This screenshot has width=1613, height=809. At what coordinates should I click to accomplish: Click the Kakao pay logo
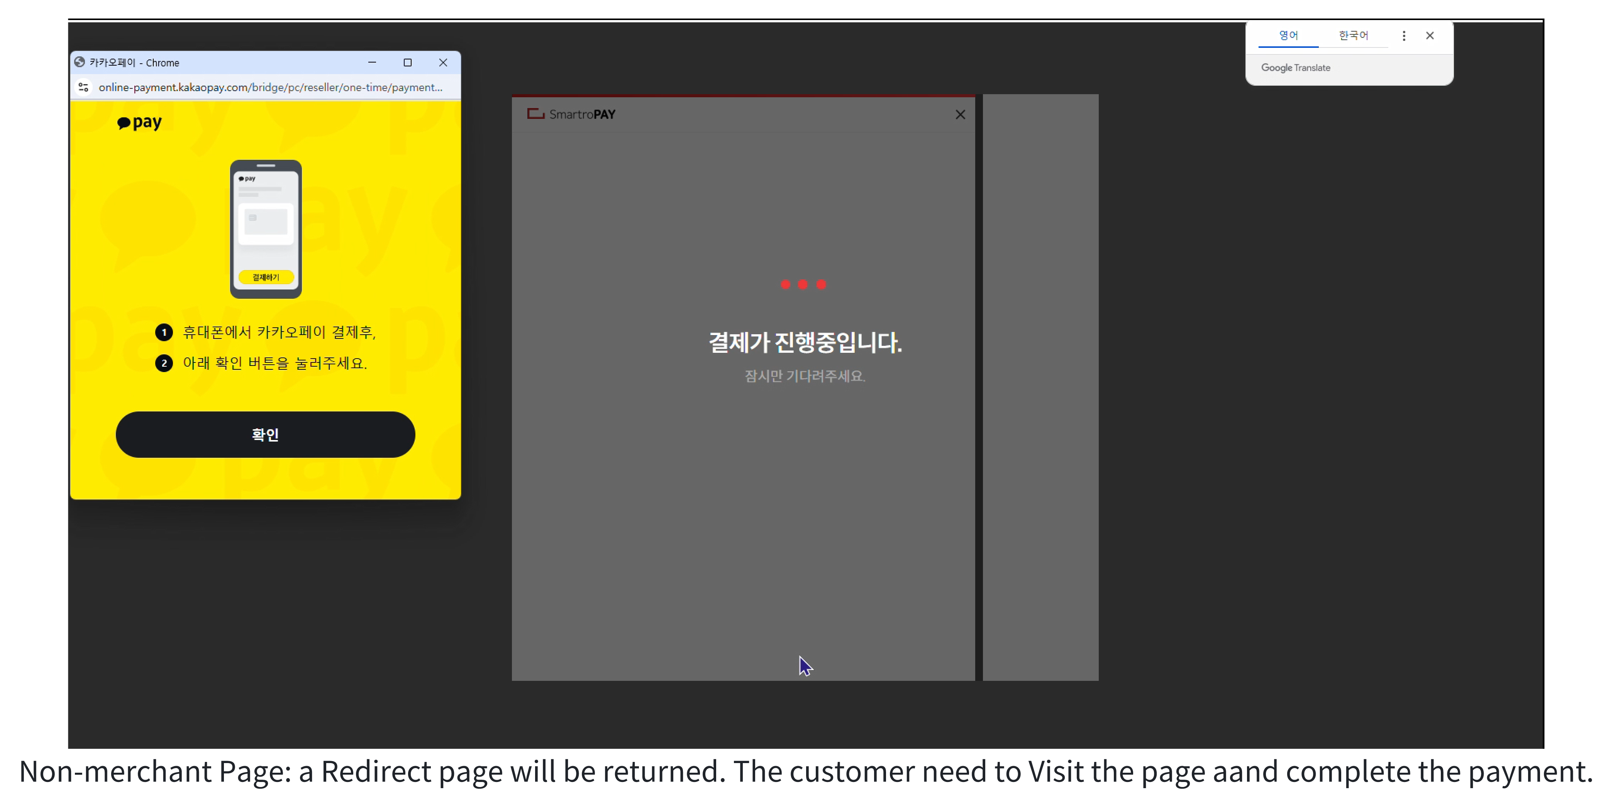[x=139, y=122]
